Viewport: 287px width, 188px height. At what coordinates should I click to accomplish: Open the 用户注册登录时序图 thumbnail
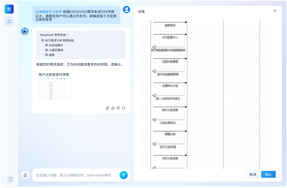55,89
